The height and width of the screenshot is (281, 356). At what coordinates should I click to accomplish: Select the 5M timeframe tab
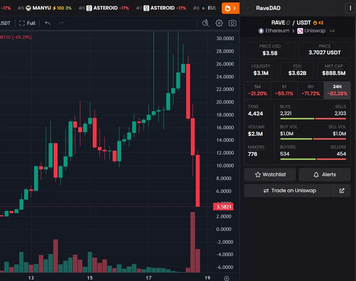[258, 90]
